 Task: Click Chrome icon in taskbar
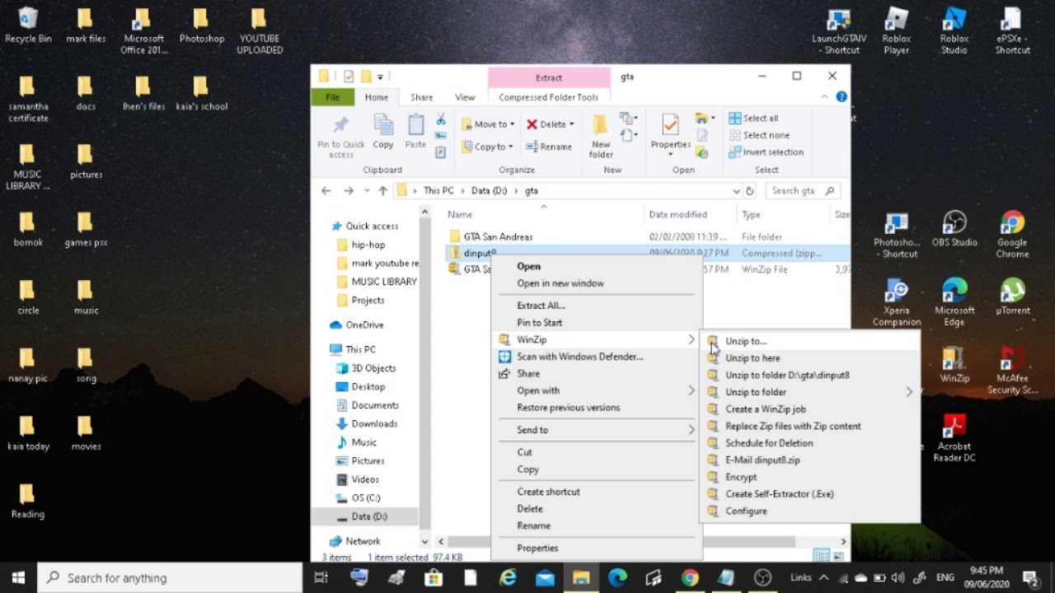tap(690, 577)
